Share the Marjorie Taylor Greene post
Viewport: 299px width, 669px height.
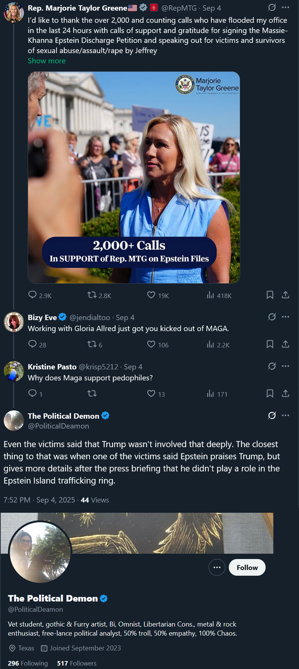[286, 295]
